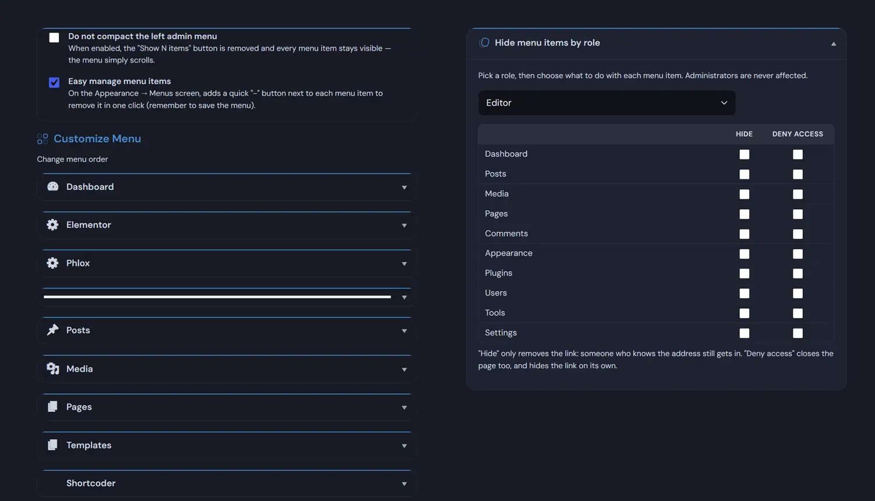Check Deny Access for the Posts row
Image resolution: width=875 pixels, height=501 pixels.
798,174
